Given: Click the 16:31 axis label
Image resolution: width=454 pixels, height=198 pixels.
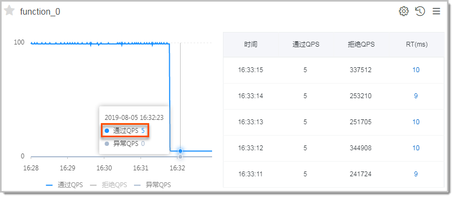Looking at the screenshot, I should coord(140,168).
